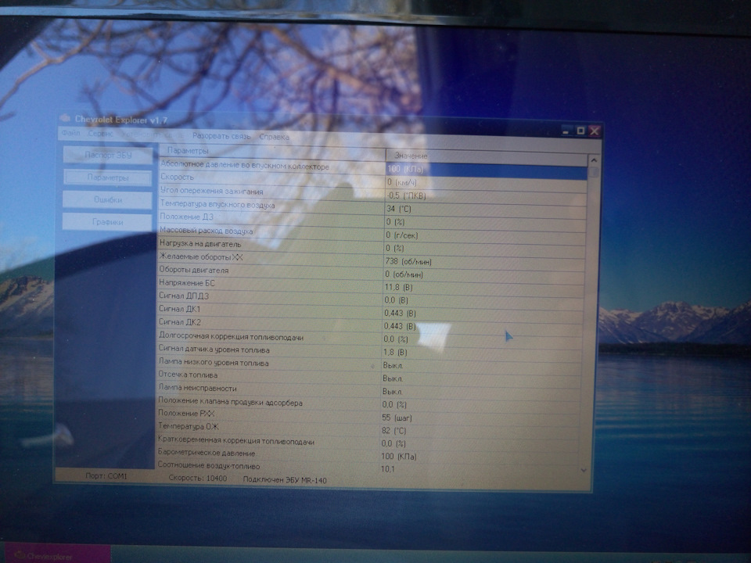The image size is (751, 563).
Task: Click the 55 (шаг) value
Action: 397,418
